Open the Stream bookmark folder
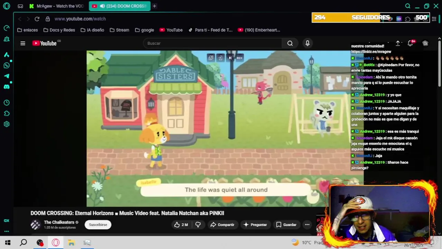 [119, 30]
